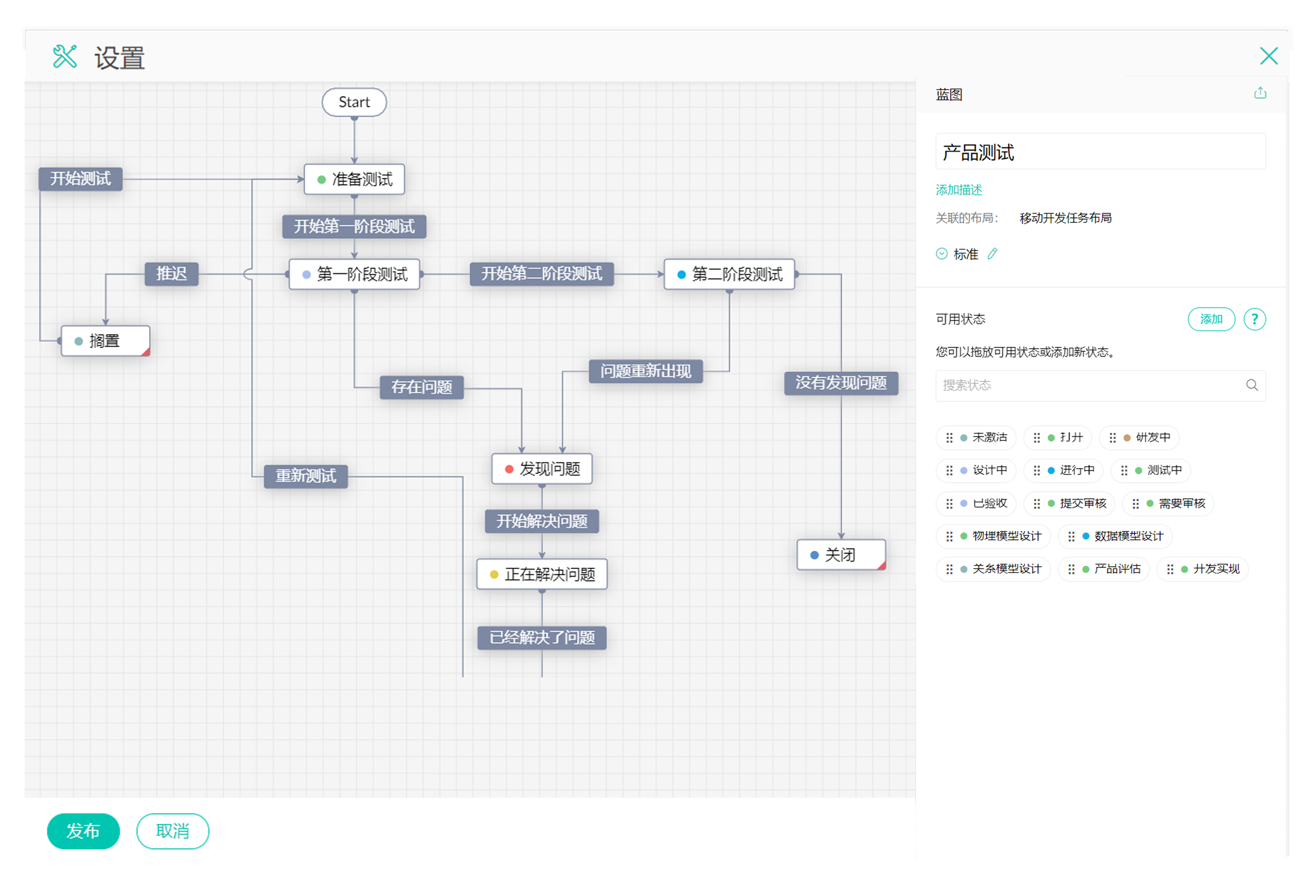
Task: Close the settings dialog with the X icon
Action: click(x=1268, y=56)
